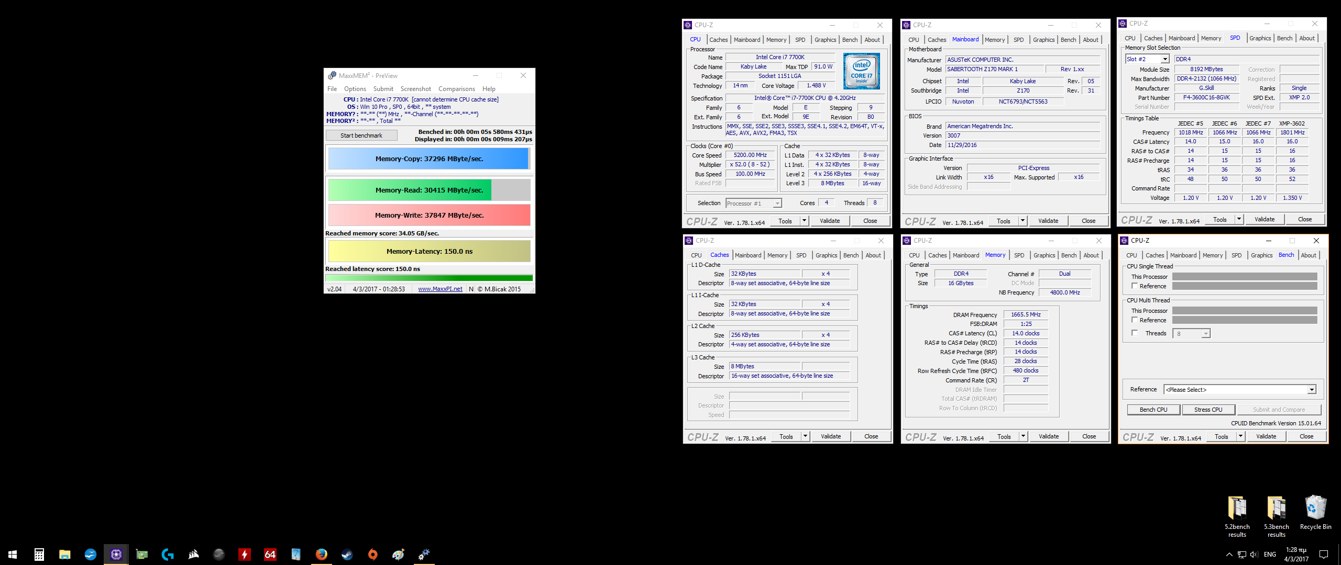Click the blue notebook taskbar icon

coord(296,555)
